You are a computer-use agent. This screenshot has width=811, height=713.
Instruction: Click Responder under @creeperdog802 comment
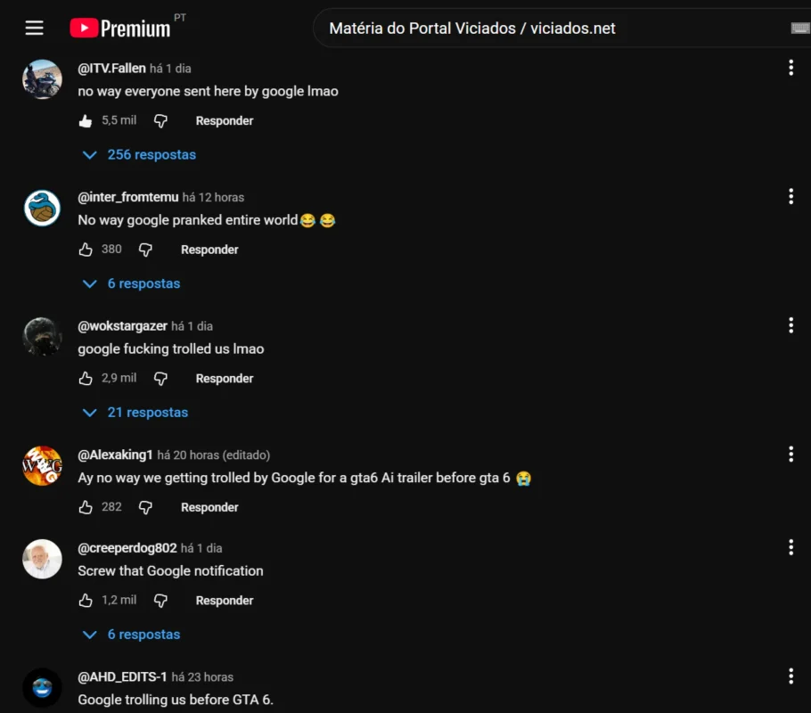tap(225, 600)
